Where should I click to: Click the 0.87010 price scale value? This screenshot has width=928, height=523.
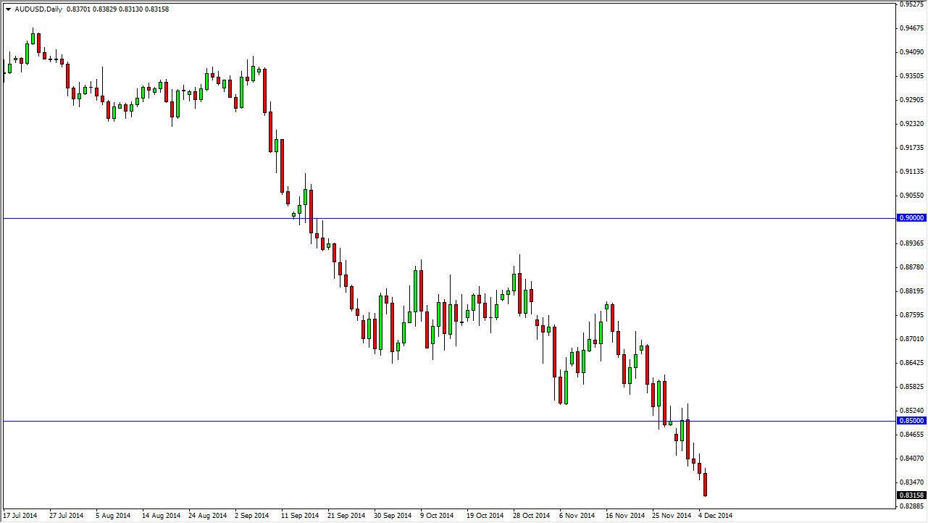[x=910, y=338]
